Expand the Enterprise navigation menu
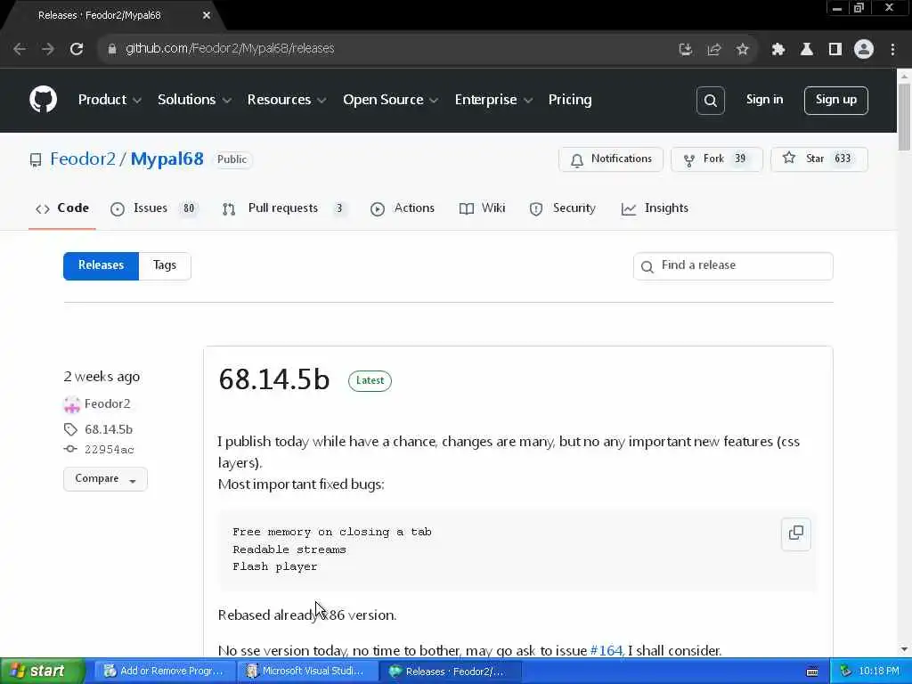Viewport: 912px width, 684px height. [493, 100]
